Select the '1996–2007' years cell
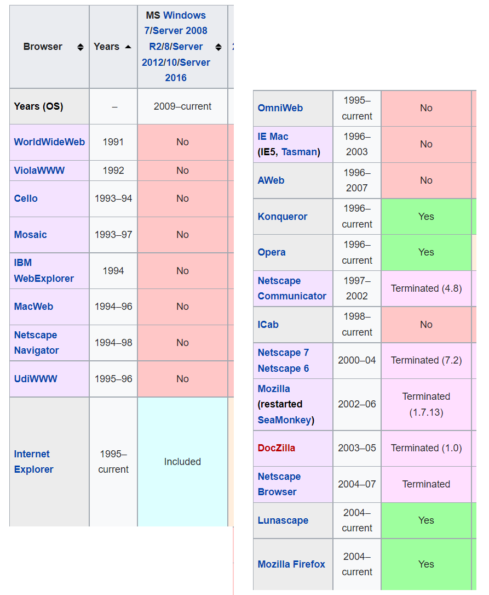This screenshot has height=595, width=489. pyautogui.click(x=357, y=180)
